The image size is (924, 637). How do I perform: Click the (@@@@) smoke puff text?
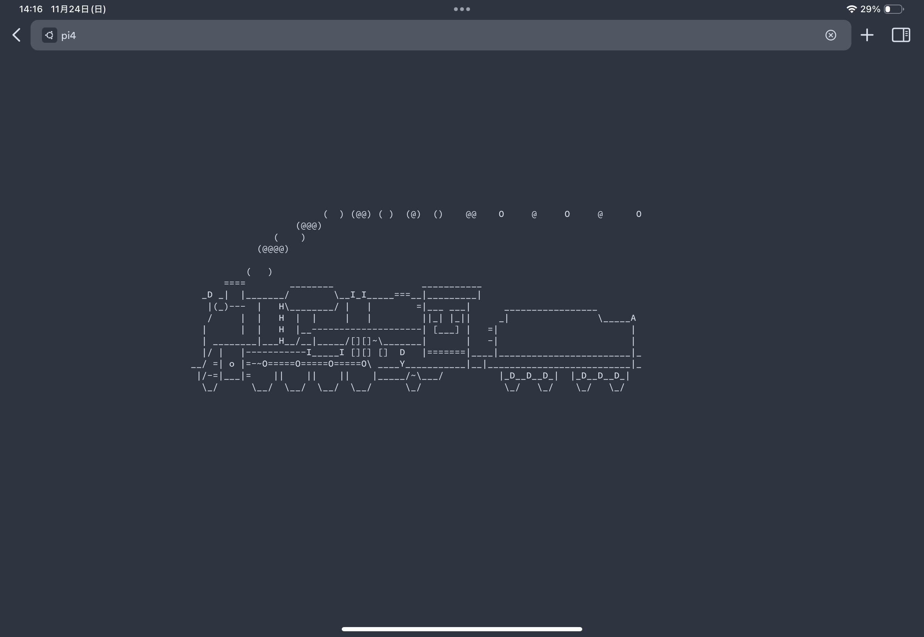[273, 249]
